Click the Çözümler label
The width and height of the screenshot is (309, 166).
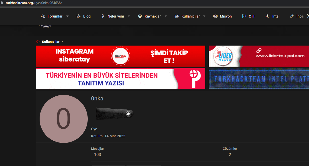[x=230, y=149]
